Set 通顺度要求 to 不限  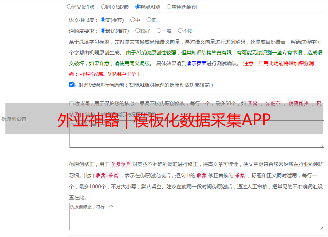point(180,31)
